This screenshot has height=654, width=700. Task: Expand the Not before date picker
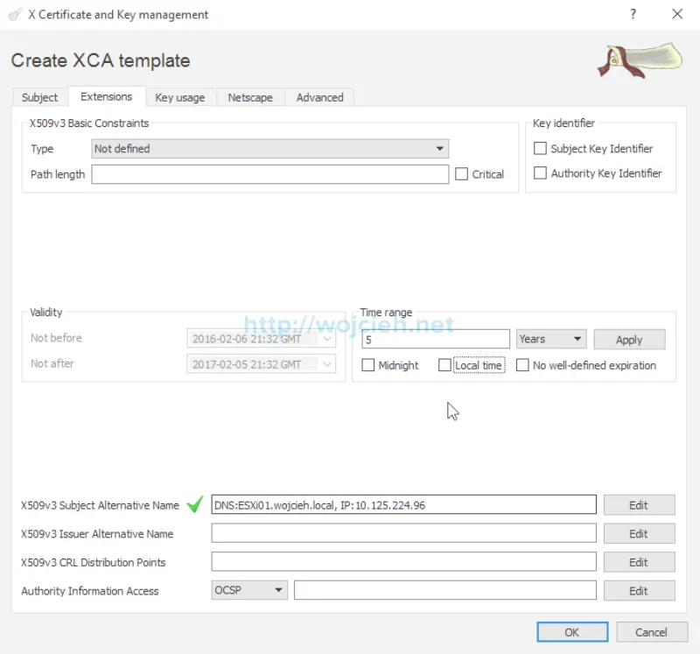[x=327, y=338]
